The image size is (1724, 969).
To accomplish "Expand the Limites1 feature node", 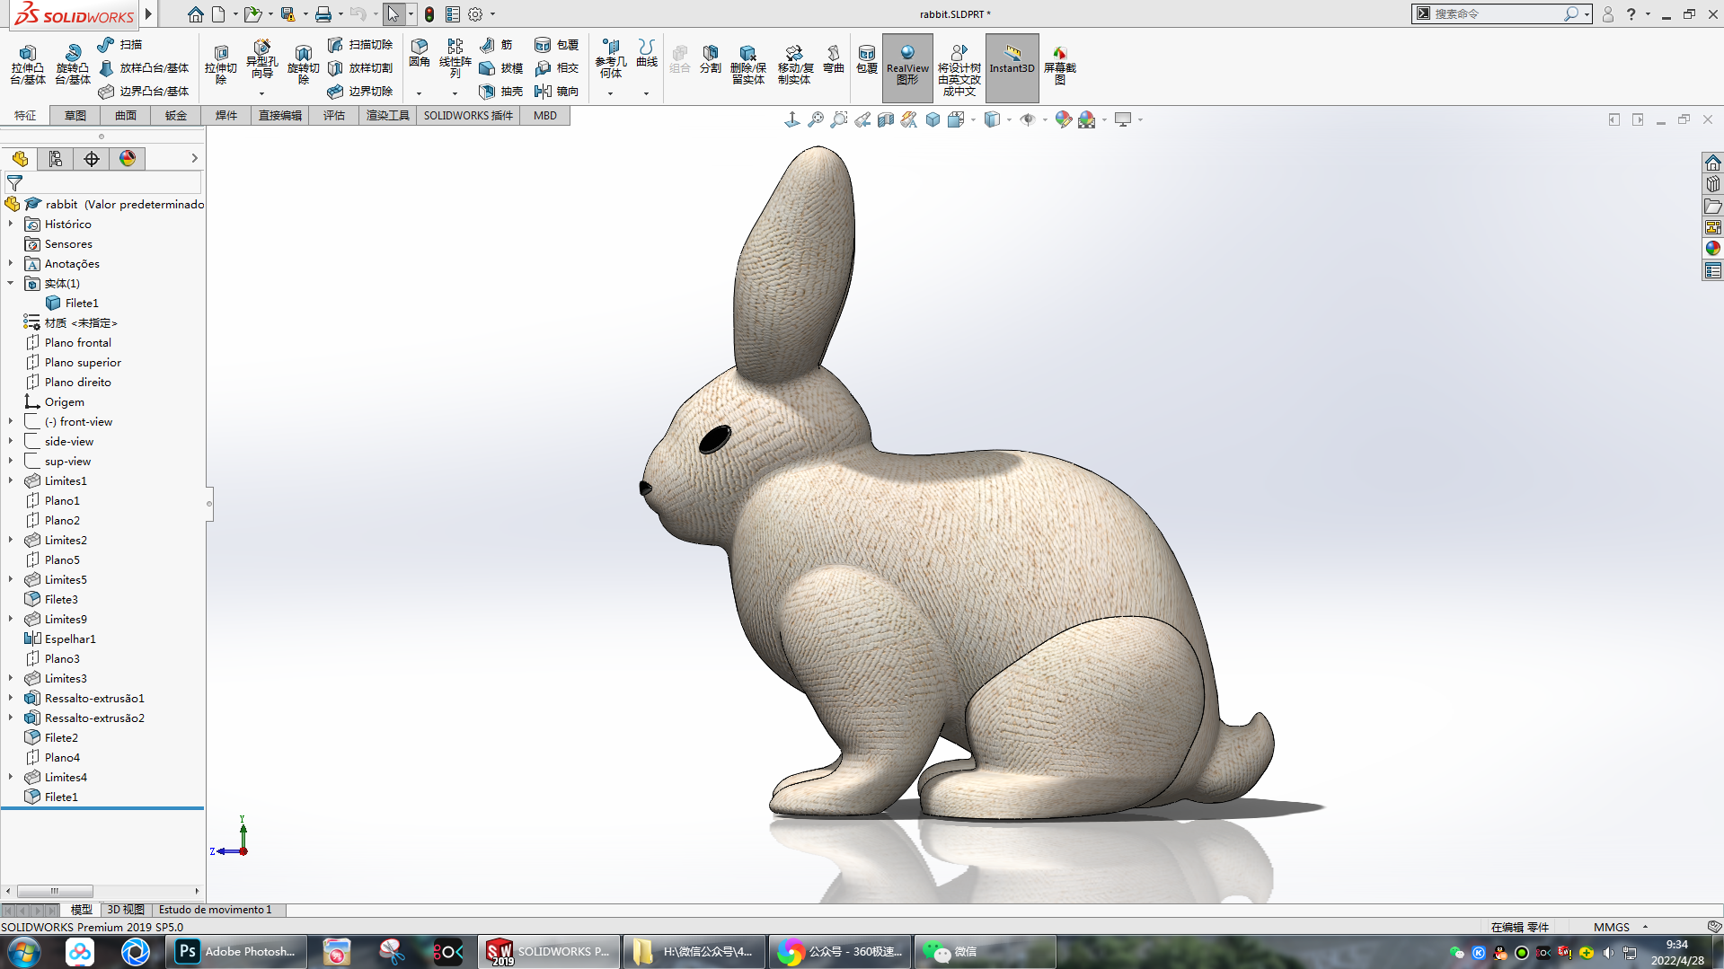I will point(11,481).
